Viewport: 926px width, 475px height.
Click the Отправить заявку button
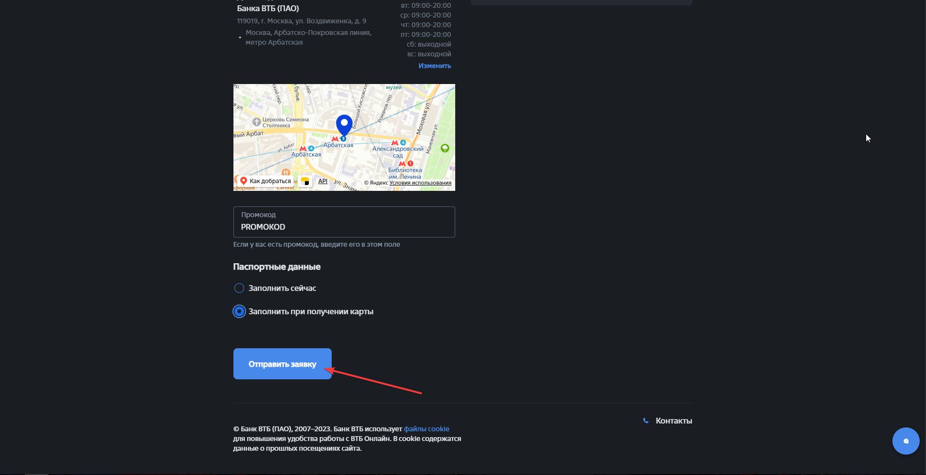282,364
